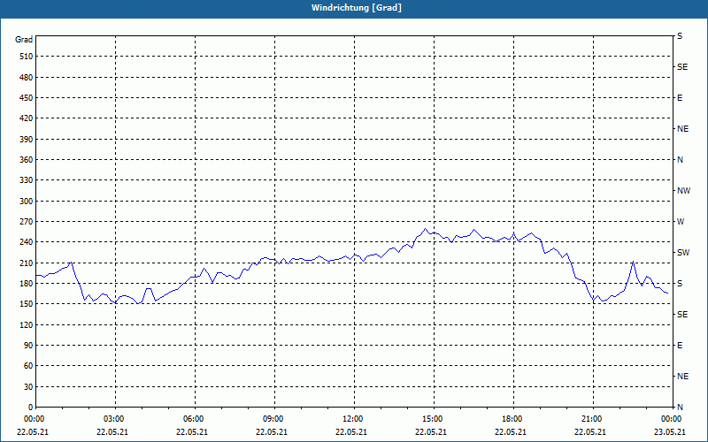Select the 240 y-axis value label
This screenshot has height=442, width=708.
click(27, 242)
